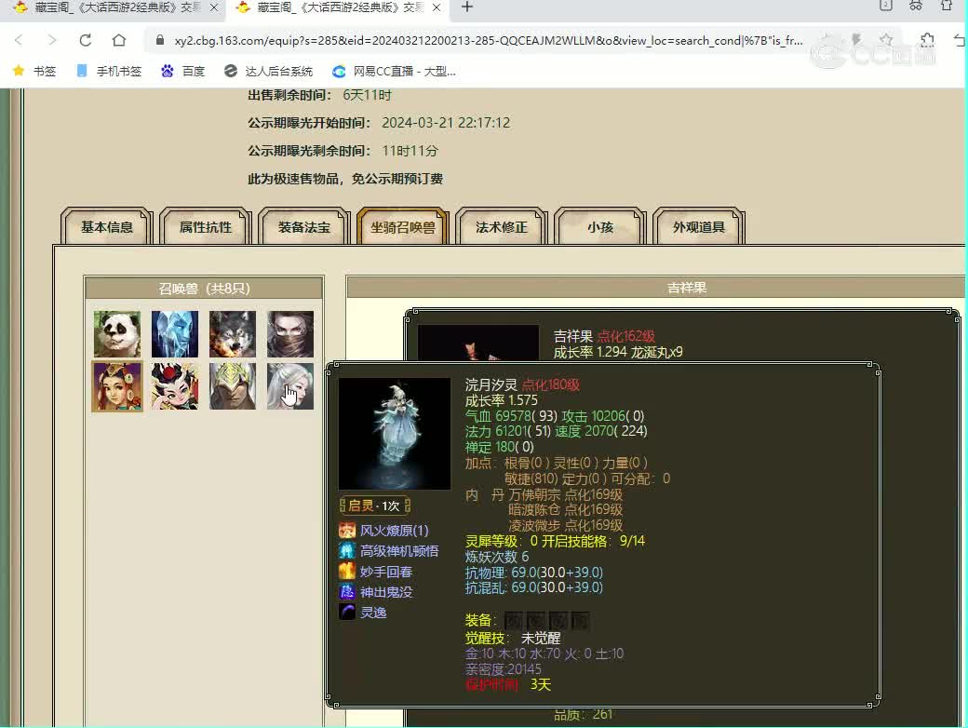Click the site lock security icon
The height and width of the screenshot is (728, 968).
tap(160, 40)
